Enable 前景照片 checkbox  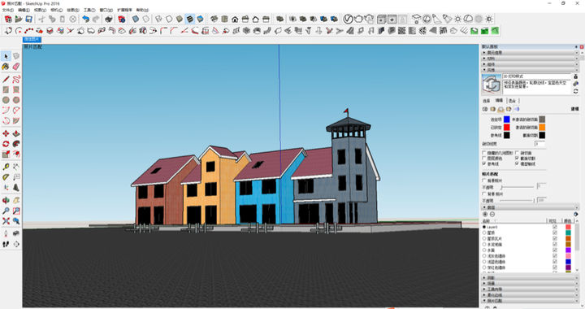484,181
